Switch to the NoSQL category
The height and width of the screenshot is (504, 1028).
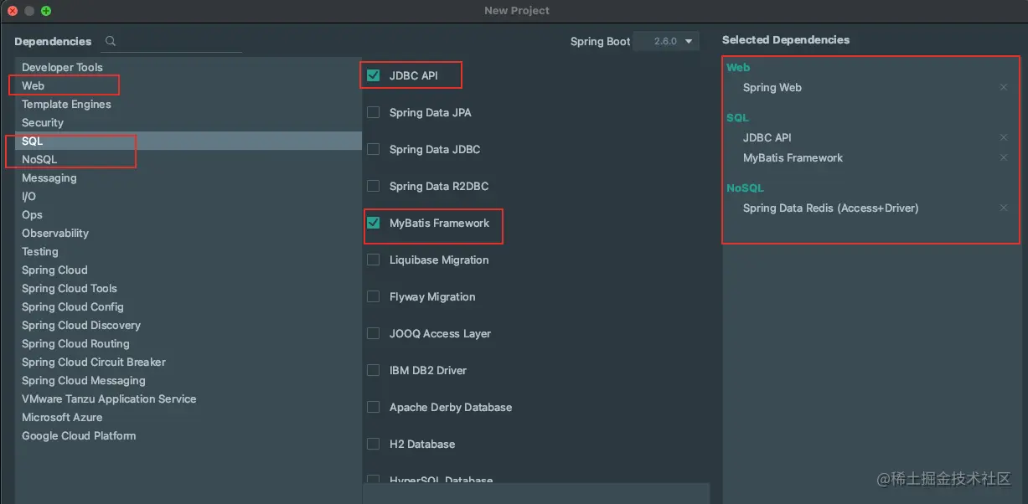189,159
